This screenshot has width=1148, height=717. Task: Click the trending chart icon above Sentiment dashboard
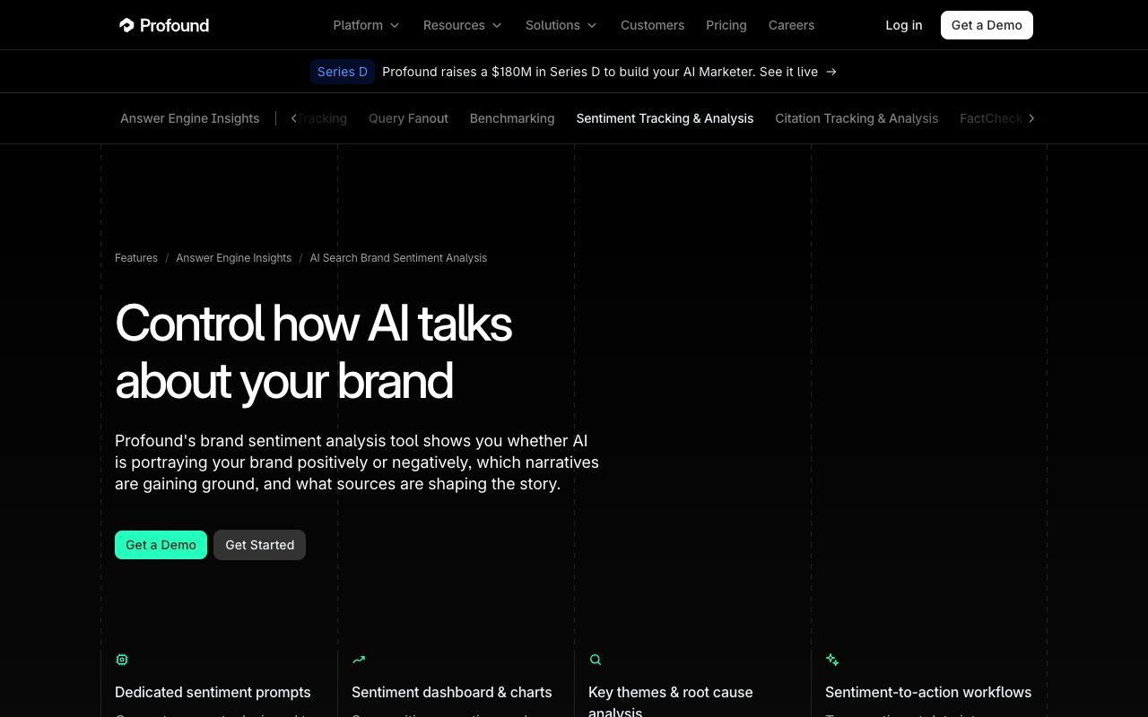359,660
